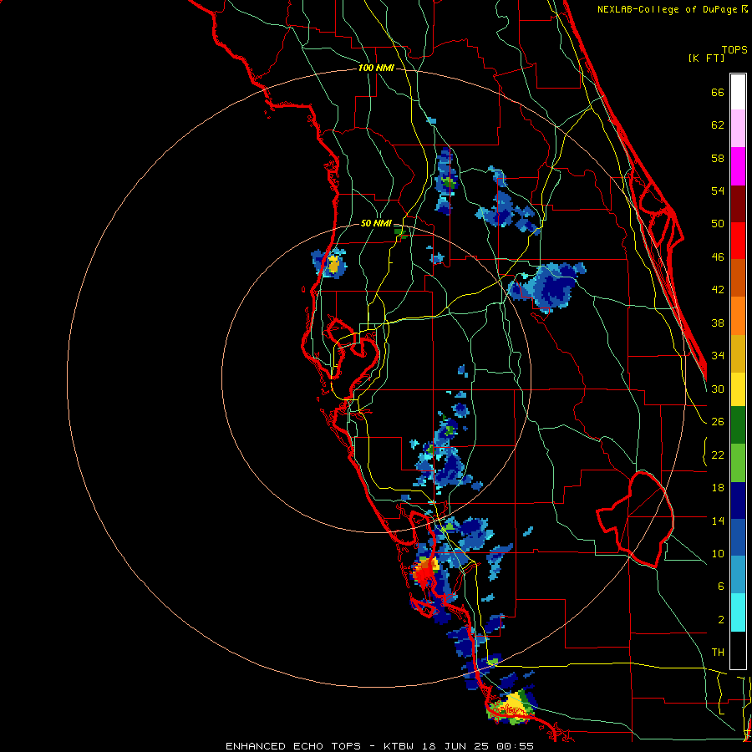Screen dimensions: 752x752
Task: Click the 'KTBW' station identifier in the caption
Action: tap(398, 746)
